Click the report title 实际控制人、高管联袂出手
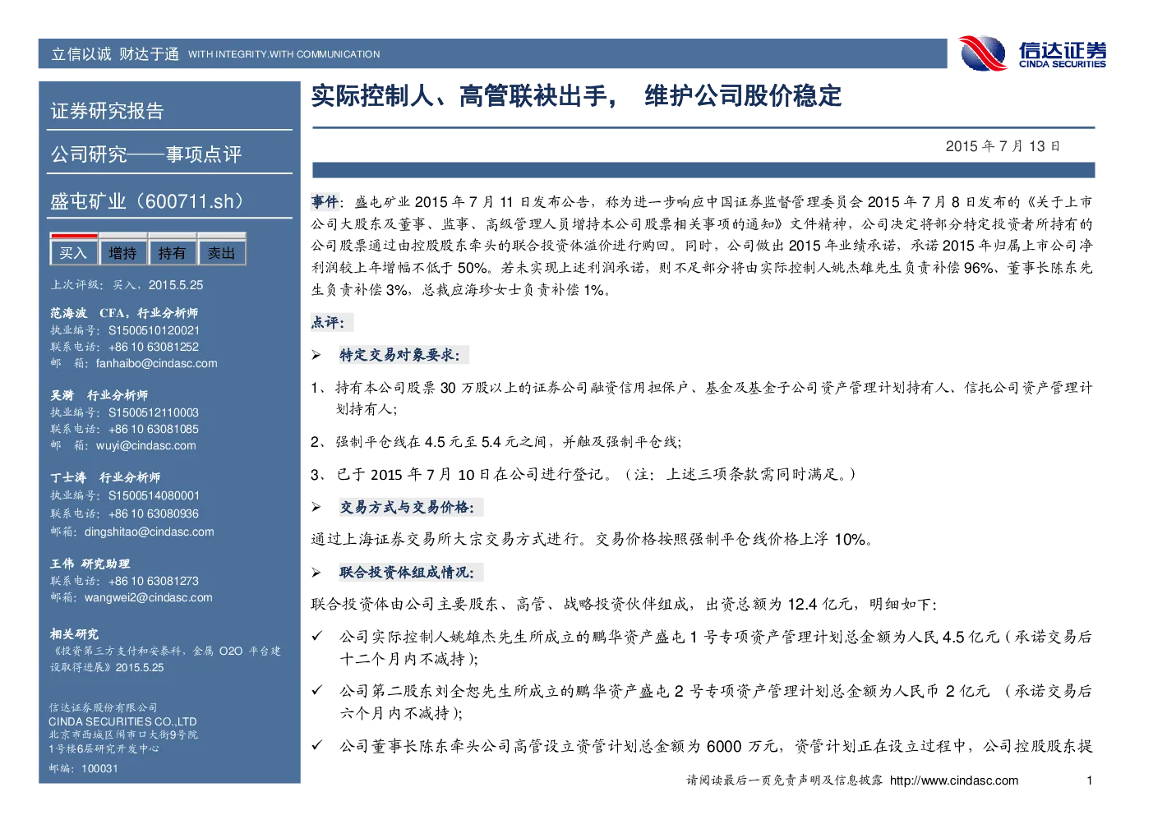The image size is (1153, 815). click(463, 96)
